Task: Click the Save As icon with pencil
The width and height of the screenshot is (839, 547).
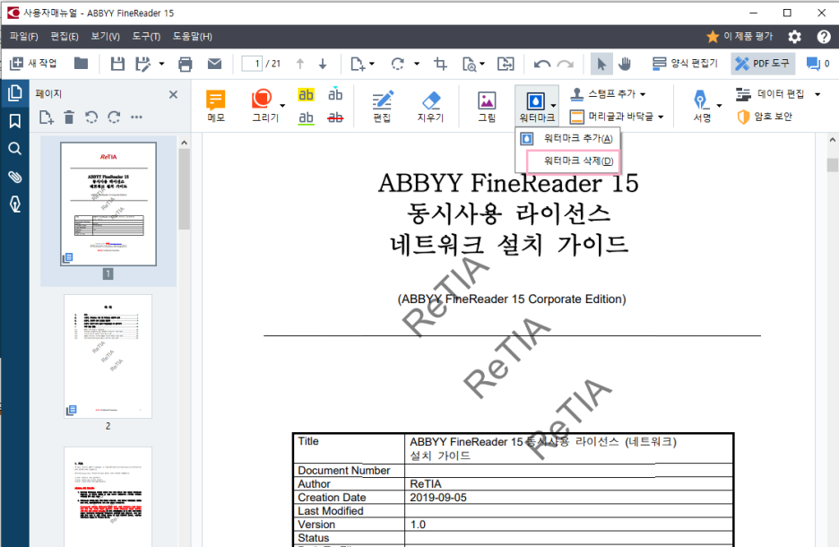Action: 143,64
